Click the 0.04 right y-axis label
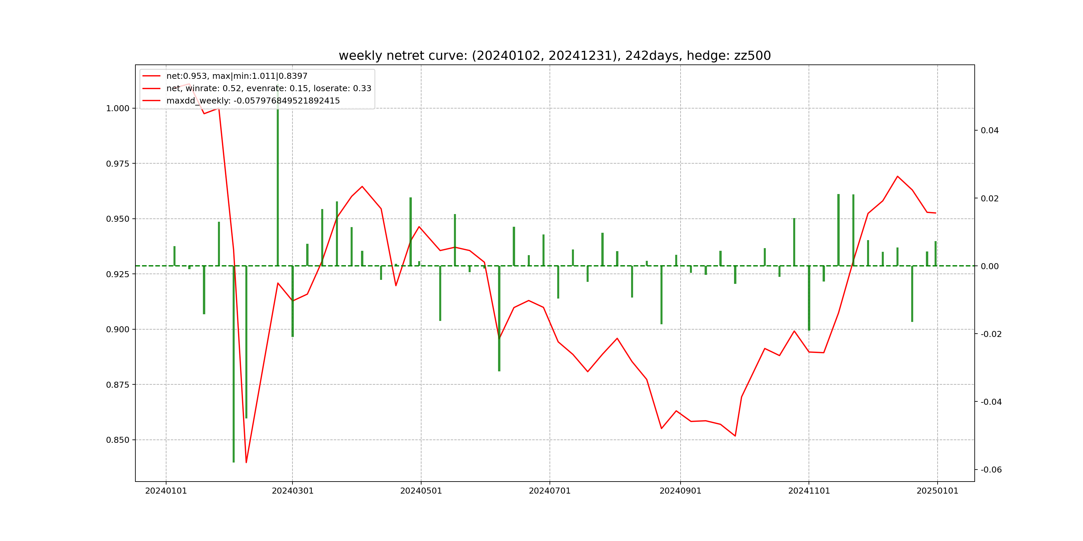The width and height of the screenshot is (1083, 541). click(x=989, y=131)
